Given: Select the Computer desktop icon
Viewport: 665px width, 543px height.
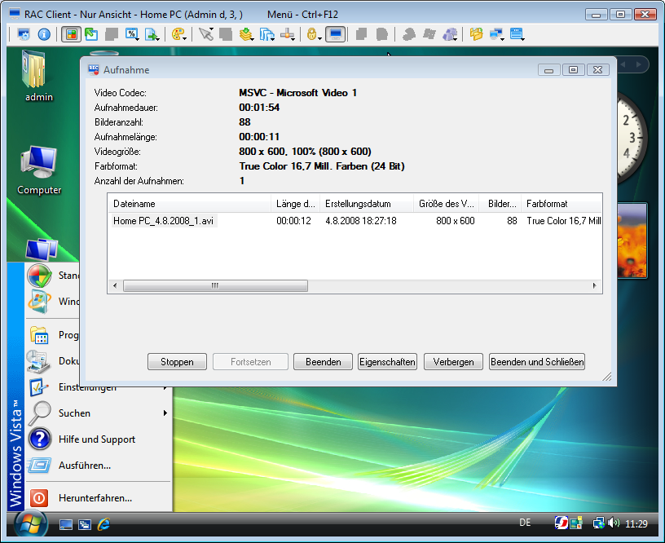Looking at the screenshot, I should coord(39,170).
